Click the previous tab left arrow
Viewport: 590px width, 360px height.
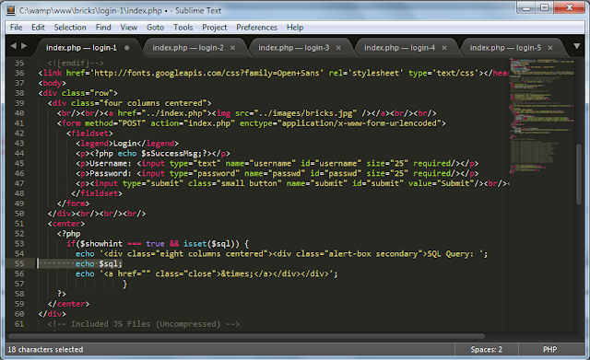coord(14,46)
